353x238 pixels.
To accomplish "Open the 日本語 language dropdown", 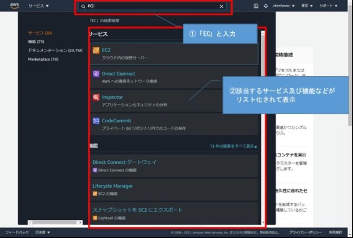I will (43, 232).
